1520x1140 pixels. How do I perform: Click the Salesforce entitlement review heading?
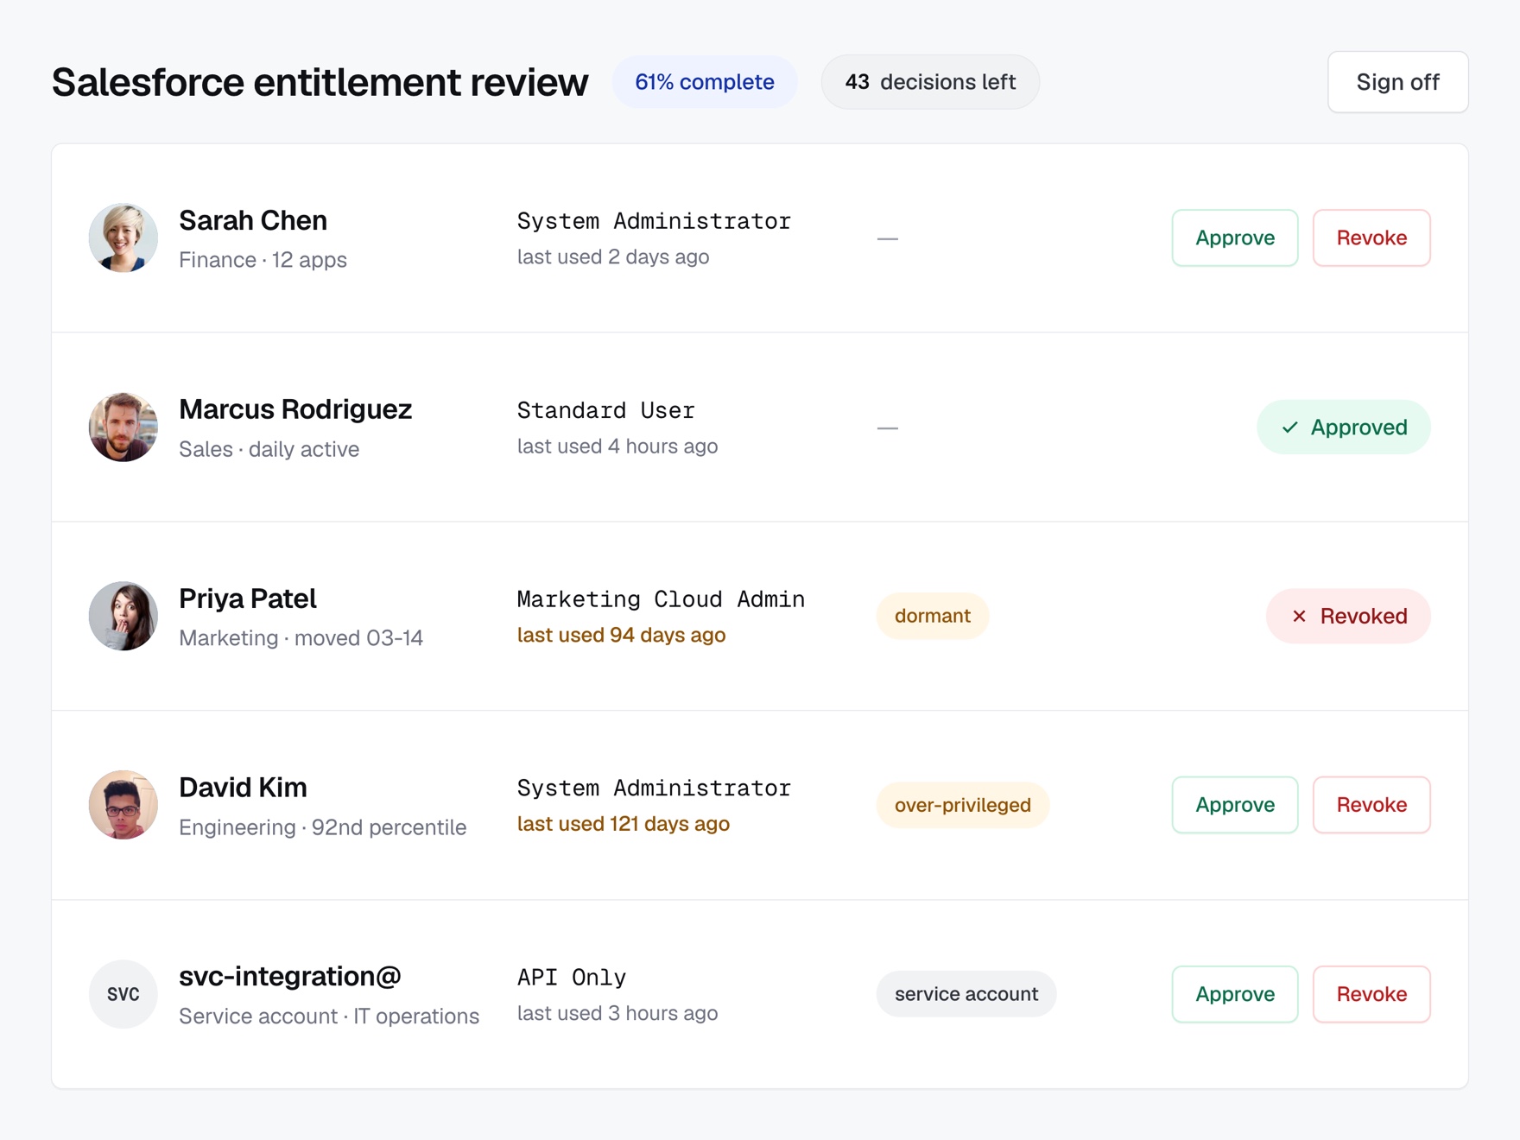coord(320,83)
